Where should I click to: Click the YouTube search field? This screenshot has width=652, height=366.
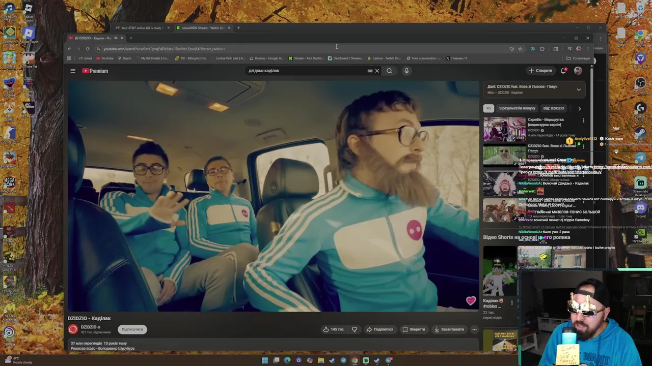pos(306,71)
